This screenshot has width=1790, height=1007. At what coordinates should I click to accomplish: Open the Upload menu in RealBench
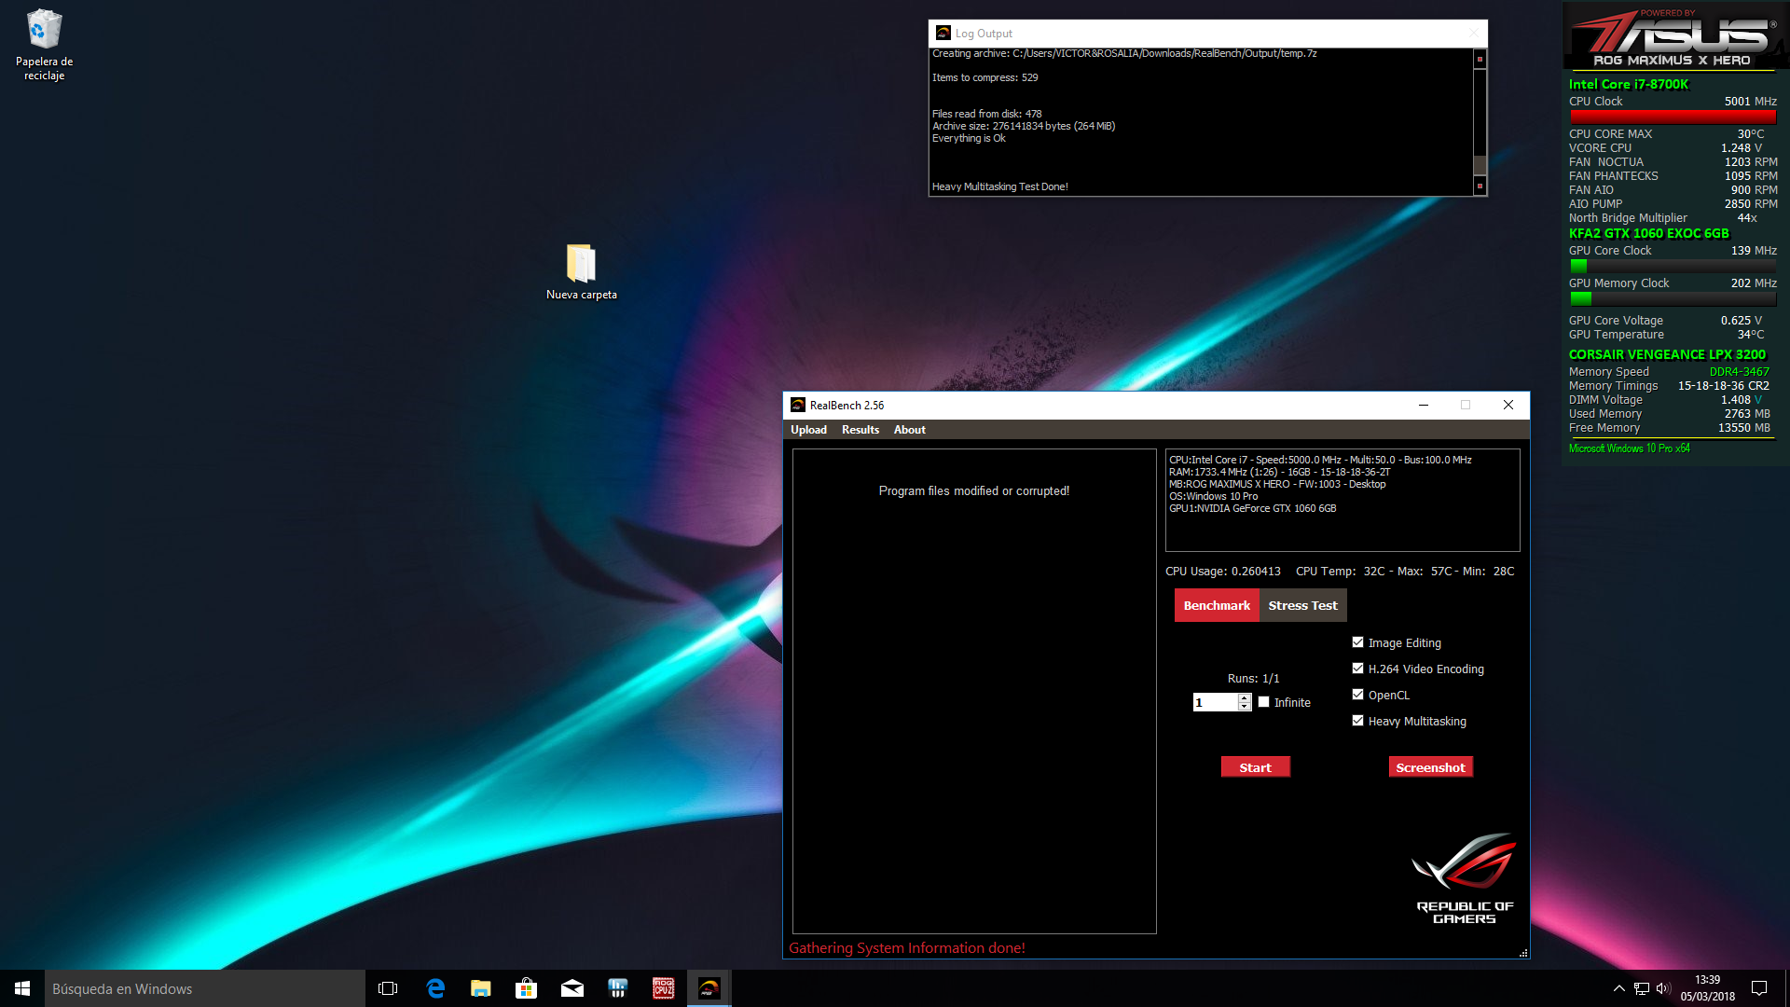tap(808, 430)
